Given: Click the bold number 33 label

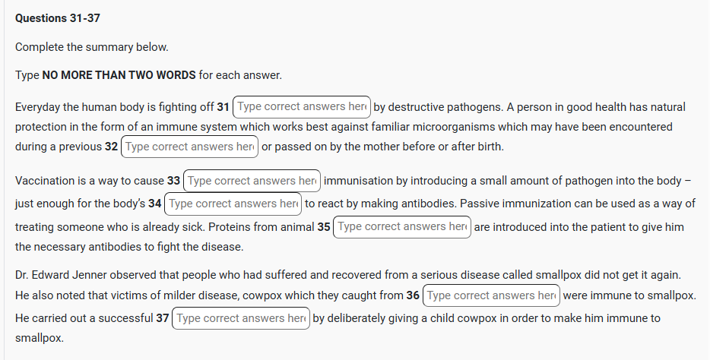Looking at the screenshot, I should 173,181.
